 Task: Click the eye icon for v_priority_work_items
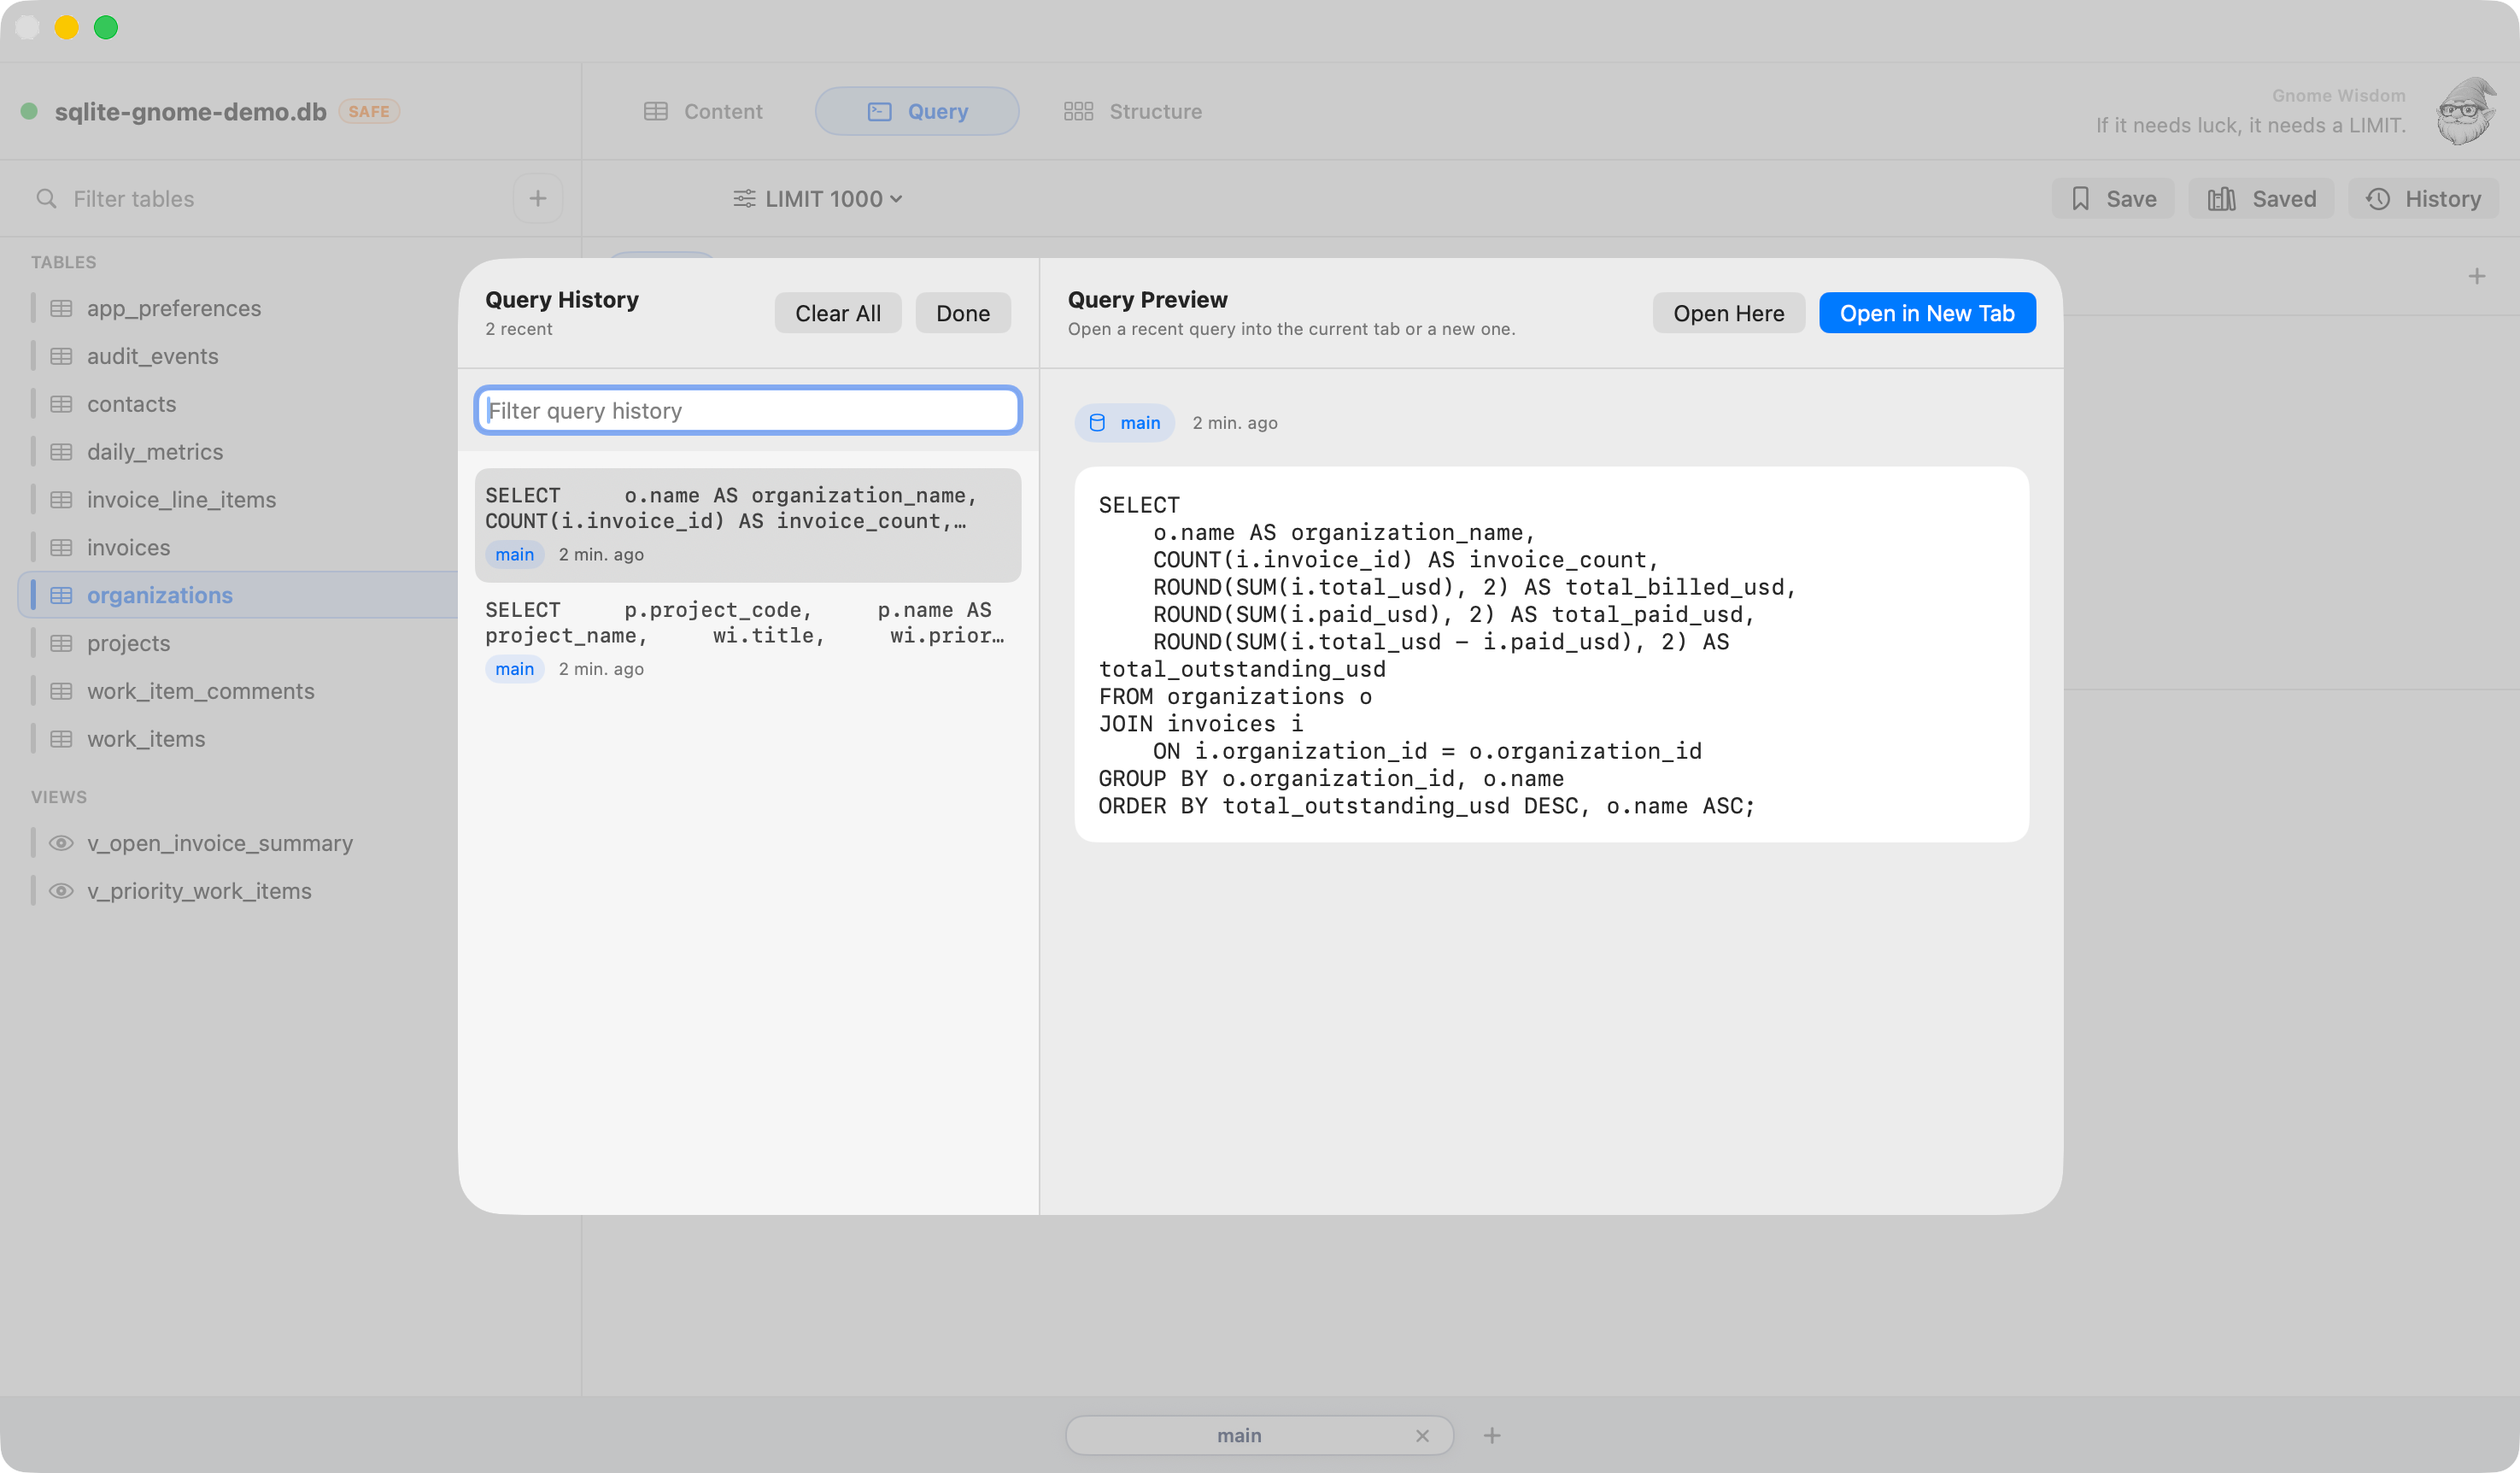pyautogui.click(x=61, y=891)
